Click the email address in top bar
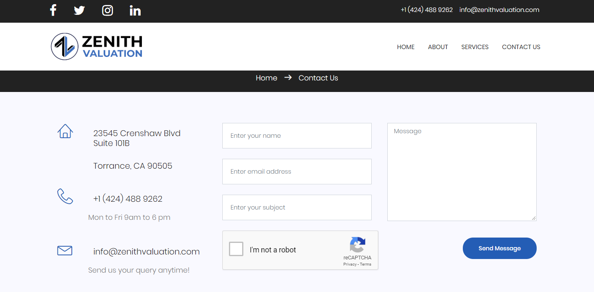The width and height of the screenshot is (594, 292). click(499, 10)
